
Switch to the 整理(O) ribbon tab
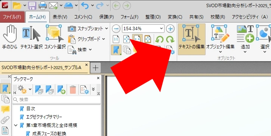tap(153, 17)
